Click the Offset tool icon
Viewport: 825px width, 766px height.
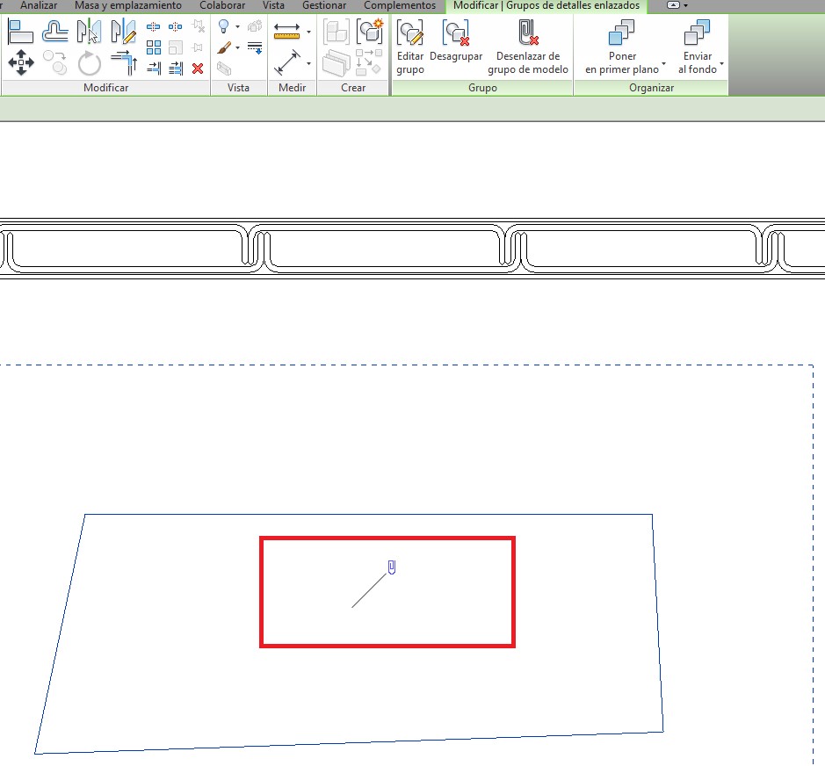pos(55,33)
